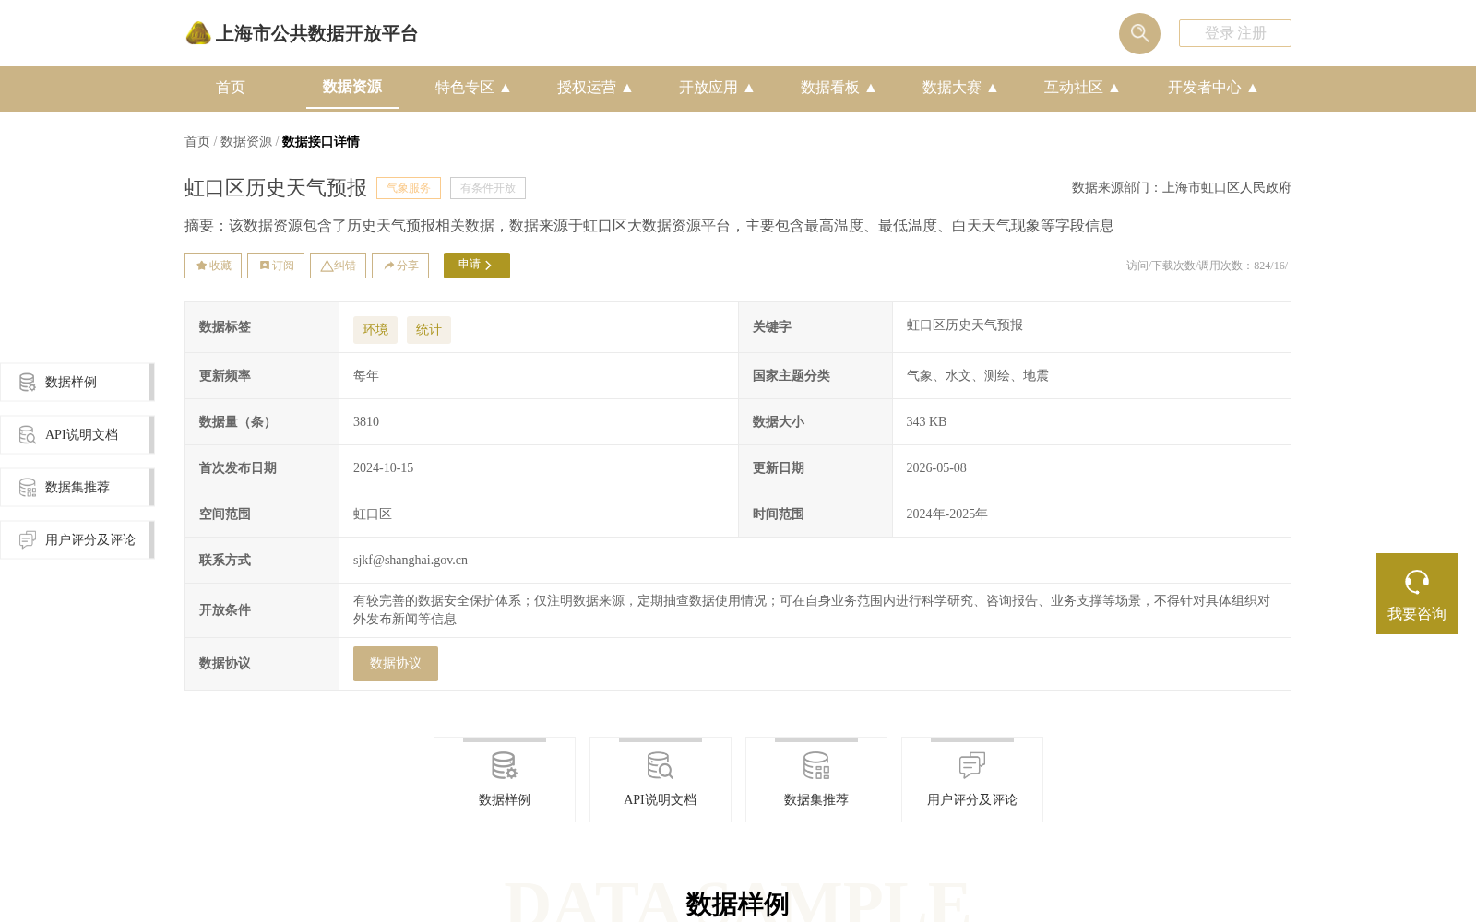Select the 数据资源 navigation tab
This screenshot has height=922, width=1476.
tap(352, 87)
